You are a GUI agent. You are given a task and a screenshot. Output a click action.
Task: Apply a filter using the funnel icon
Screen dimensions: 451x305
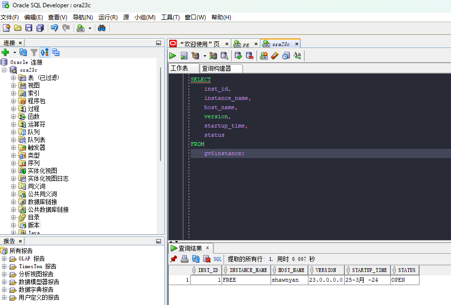tap(34, 53)
